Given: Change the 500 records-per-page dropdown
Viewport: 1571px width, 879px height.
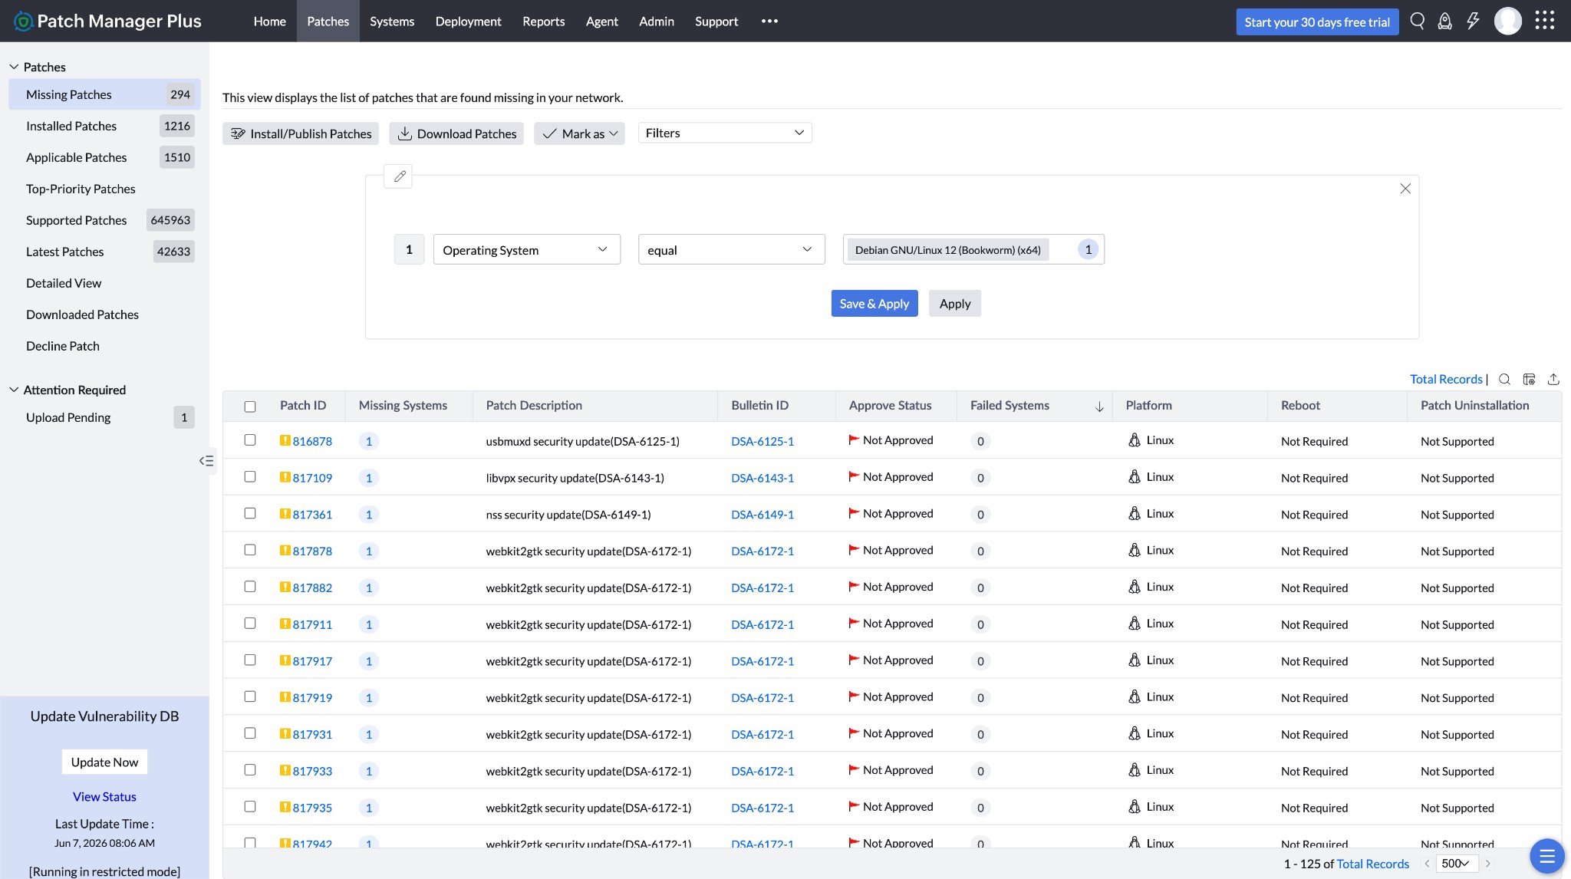Looking at the screenshot, I should (x=1457, y=864).
